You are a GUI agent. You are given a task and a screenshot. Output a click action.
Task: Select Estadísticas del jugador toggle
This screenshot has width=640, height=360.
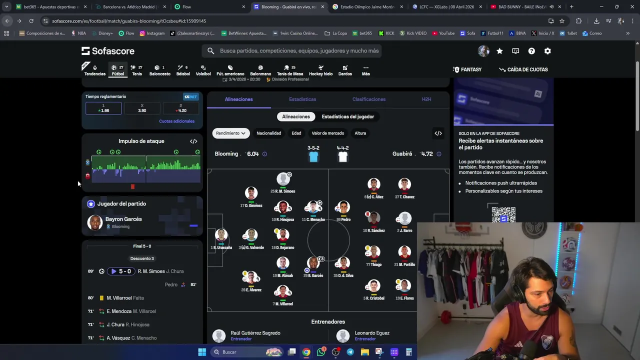348,116
